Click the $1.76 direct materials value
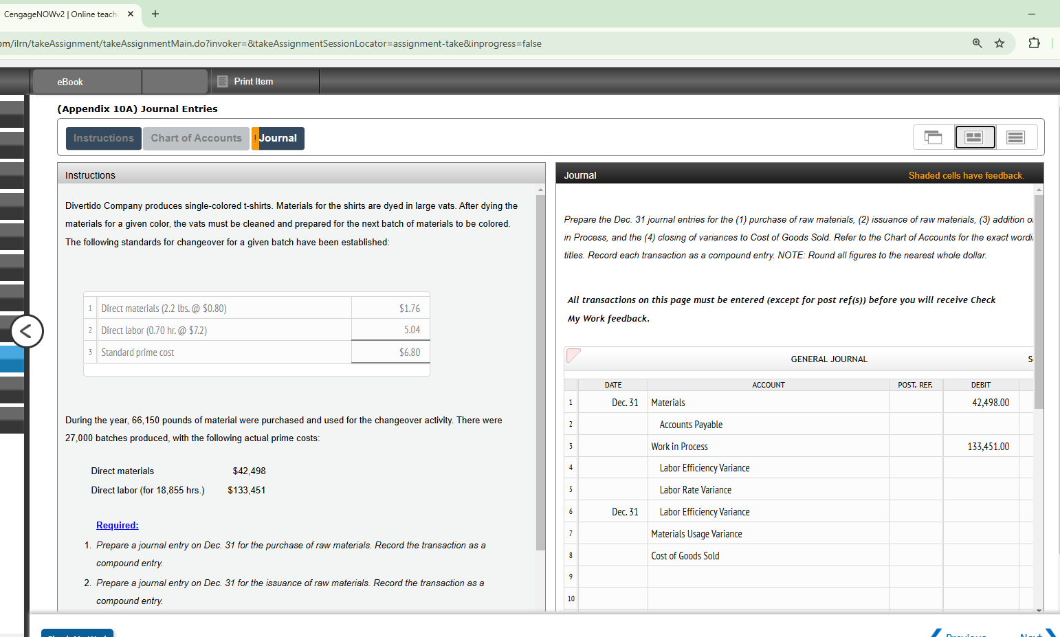 pos(410,309)
